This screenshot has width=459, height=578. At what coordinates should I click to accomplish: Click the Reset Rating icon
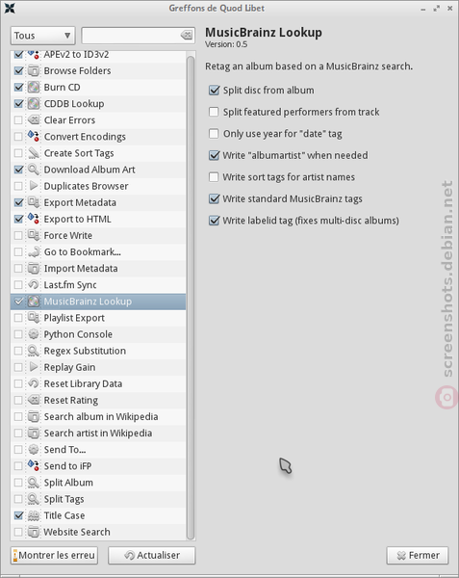(34, 400)
